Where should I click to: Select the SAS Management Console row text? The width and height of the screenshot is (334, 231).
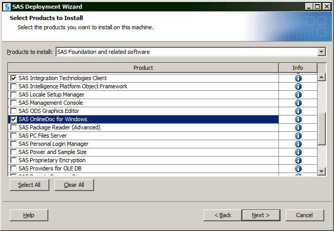click(x=51, y=103)
